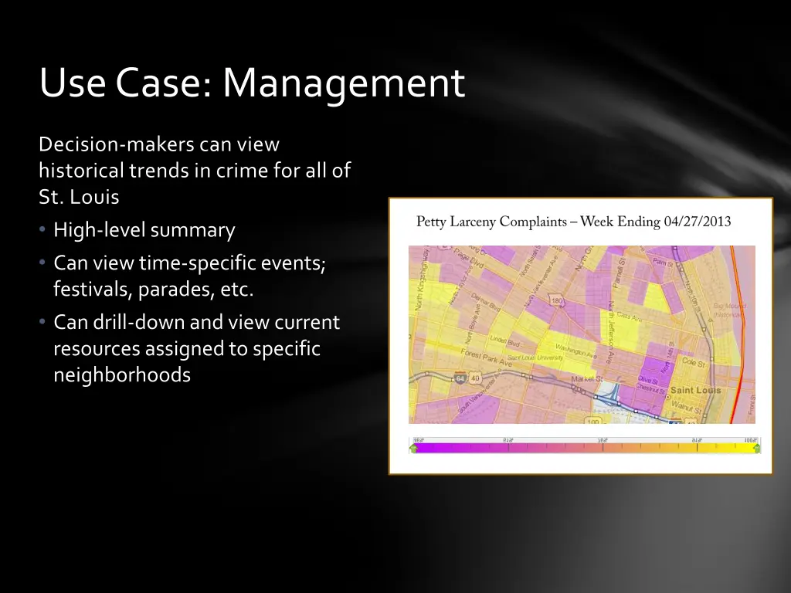Click the Big Mound historical label

click(x=730, y=310)
